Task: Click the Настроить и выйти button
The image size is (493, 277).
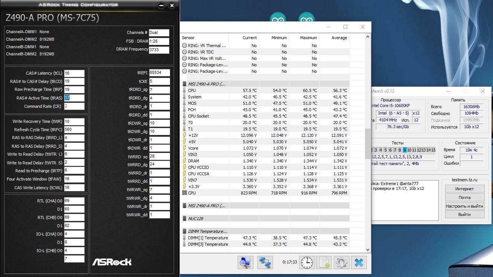Action: [464, 206]
